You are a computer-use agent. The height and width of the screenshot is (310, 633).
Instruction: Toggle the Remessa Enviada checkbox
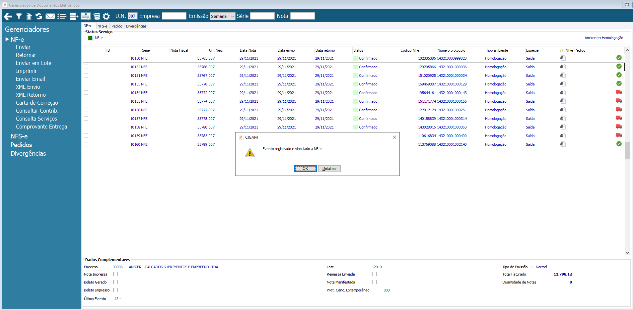(x=375, y=274)
